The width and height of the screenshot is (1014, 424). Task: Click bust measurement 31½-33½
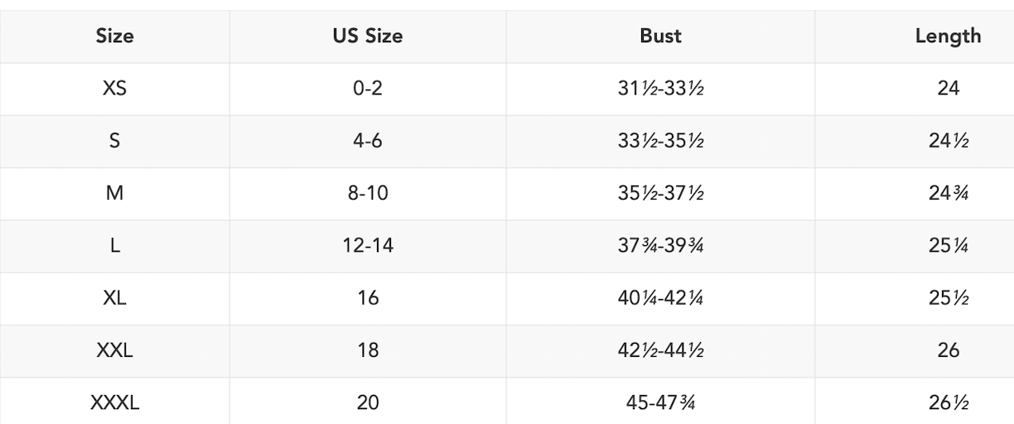point(660,88)
